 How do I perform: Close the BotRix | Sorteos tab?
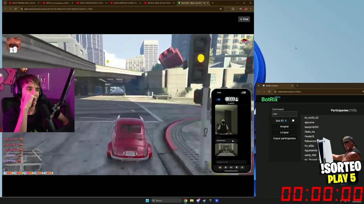pos(292,86)
